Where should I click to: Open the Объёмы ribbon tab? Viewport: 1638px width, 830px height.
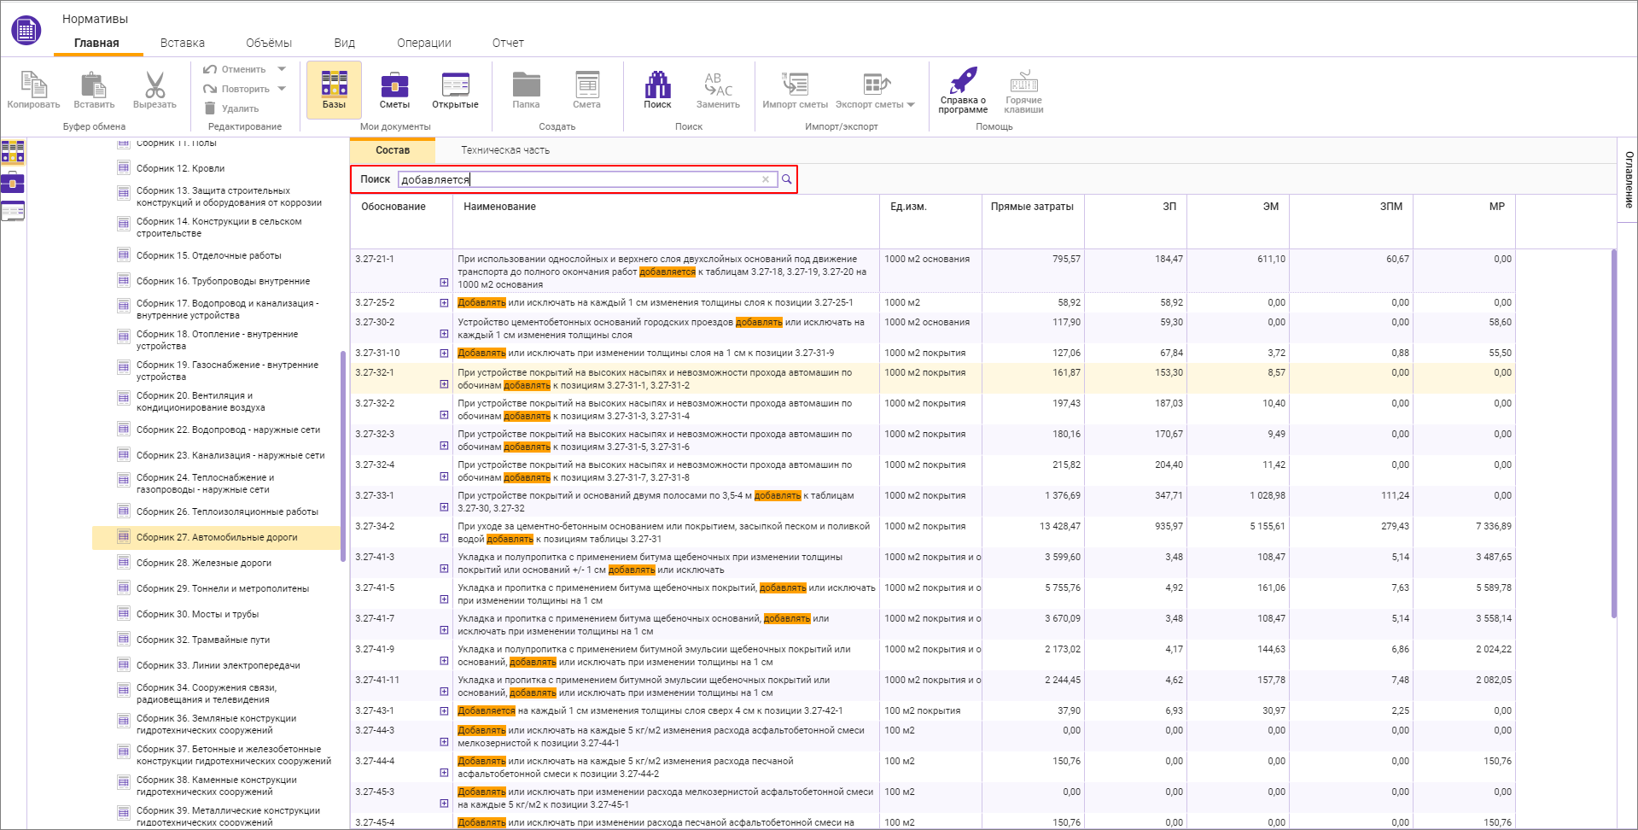tap(269, 43)
